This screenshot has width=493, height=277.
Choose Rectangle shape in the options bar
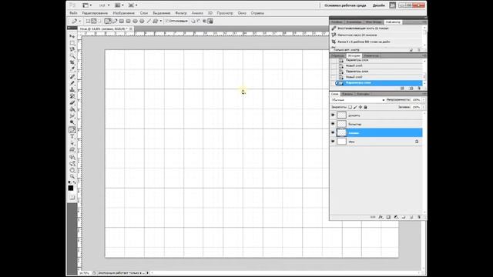coord(122,21)
